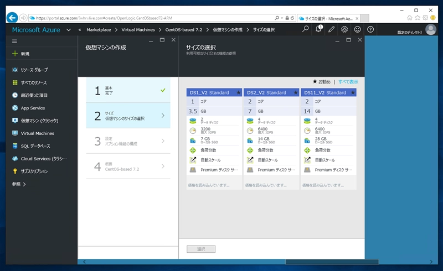443x271 pixels.
Task: Open the address bar dropdown arrow
Action: point(282,18)
